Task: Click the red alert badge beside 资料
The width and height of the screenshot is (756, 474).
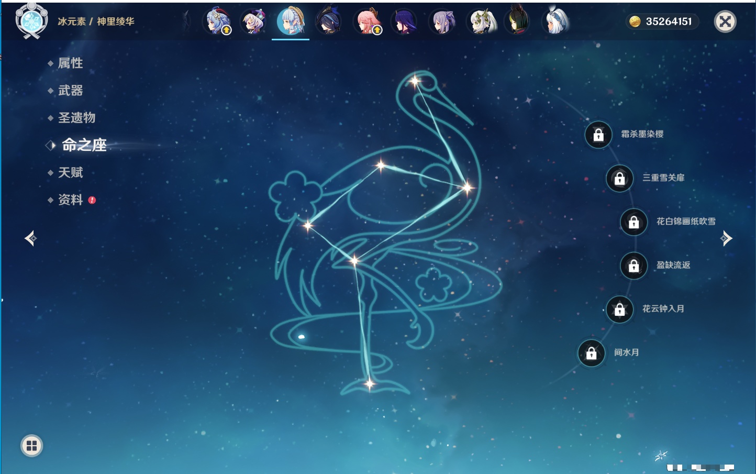Action: pyautogui.click(x=92, y=200)
